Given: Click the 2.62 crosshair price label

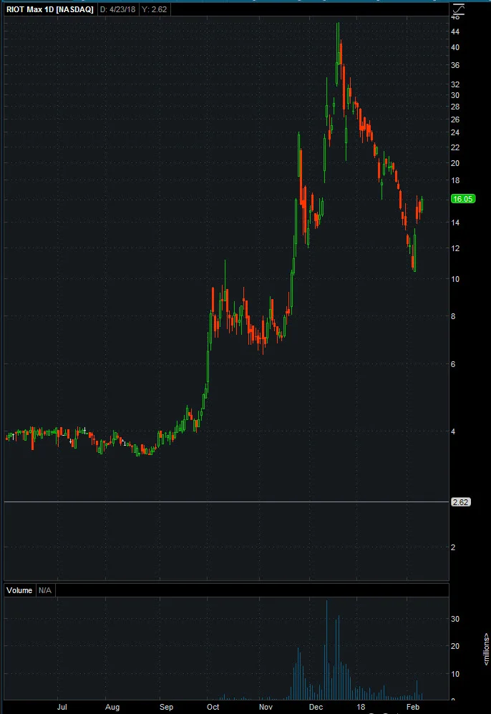Looking at the screenshot, I should (x=460, y=502).
